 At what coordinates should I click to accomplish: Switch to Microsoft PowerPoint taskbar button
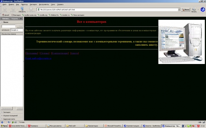114,126
